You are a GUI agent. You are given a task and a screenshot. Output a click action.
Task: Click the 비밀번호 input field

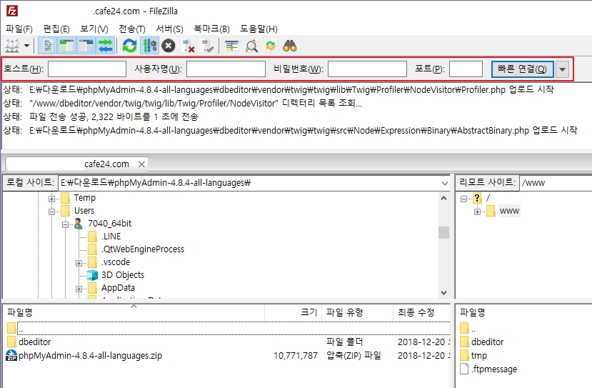367,69
